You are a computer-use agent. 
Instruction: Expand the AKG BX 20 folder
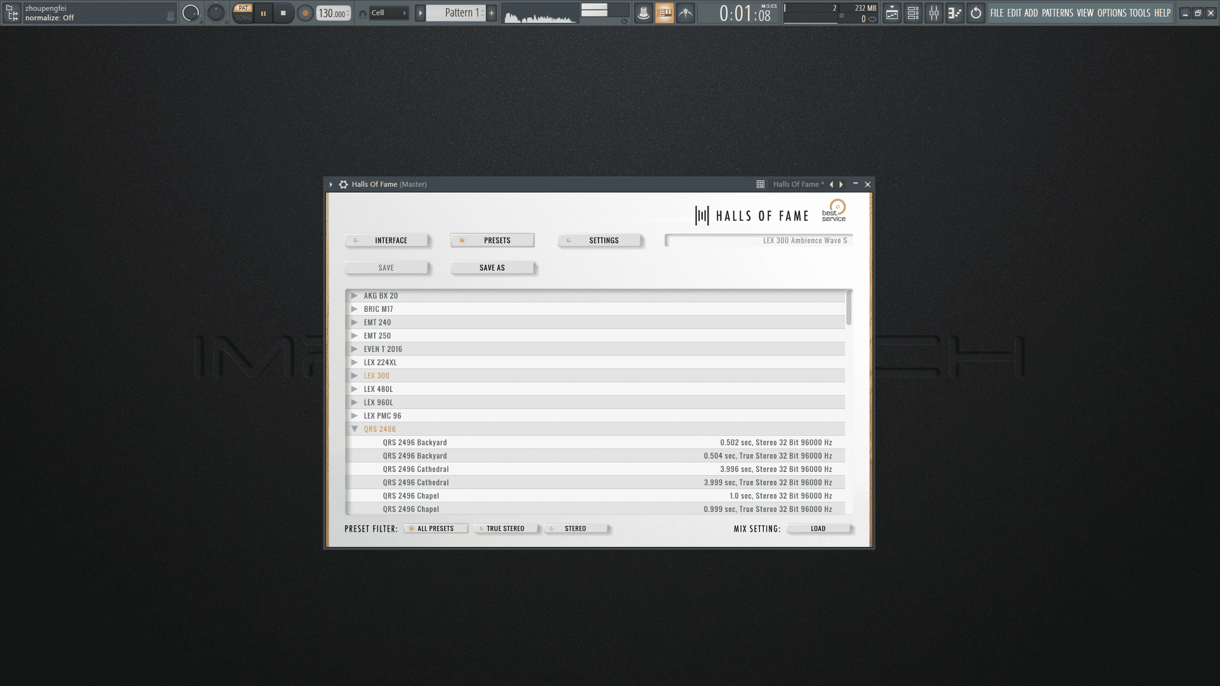[355, 295]
